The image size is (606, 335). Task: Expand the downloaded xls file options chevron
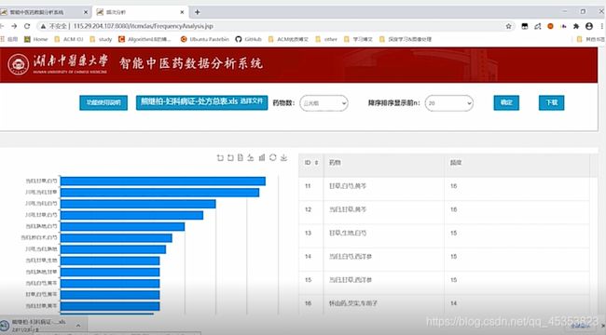click(78, 326)
